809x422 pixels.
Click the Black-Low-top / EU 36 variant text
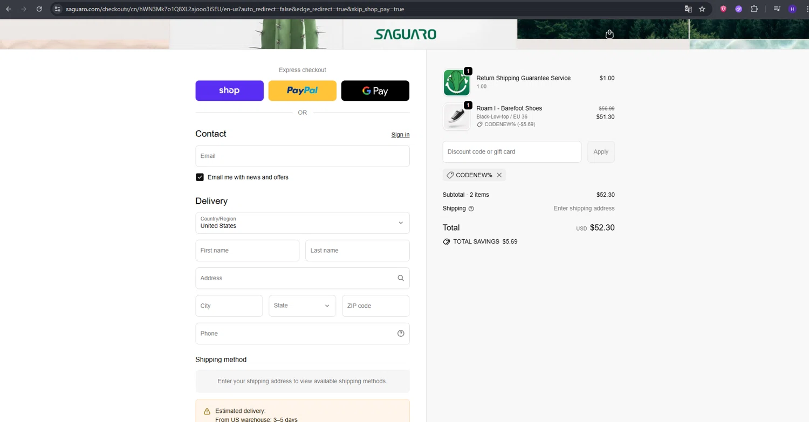(502, 116)
